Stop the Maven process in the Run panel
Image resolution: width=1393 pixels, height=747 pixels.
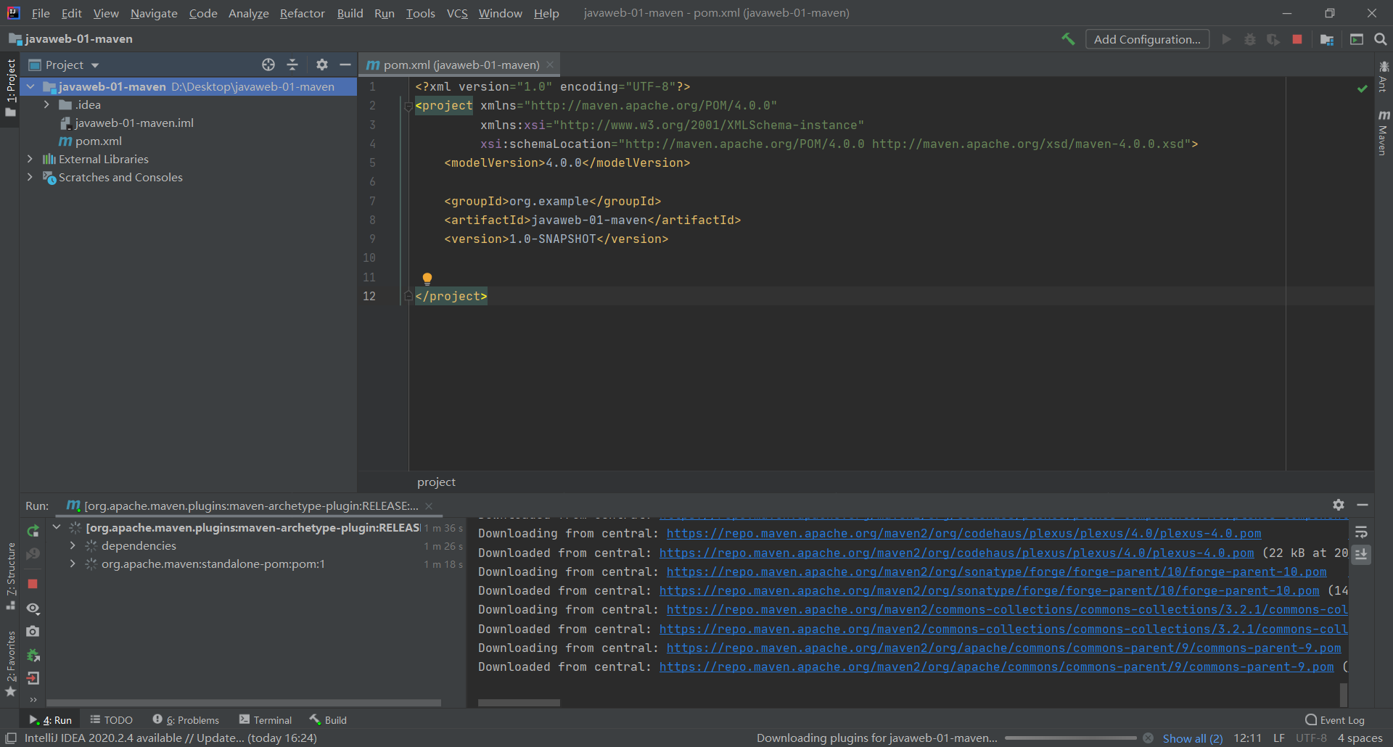33,584
